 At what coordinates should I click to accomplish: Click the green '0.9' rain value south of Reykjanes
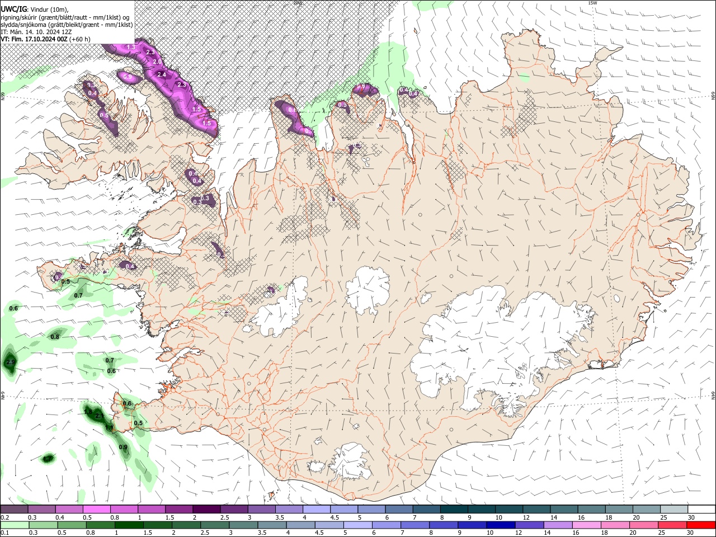(123, 447)
